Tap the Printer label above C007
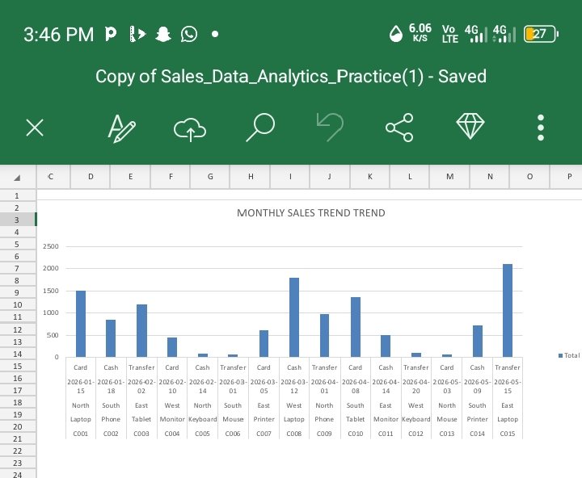This screenshot has width=582, height=478. [264, 419]
